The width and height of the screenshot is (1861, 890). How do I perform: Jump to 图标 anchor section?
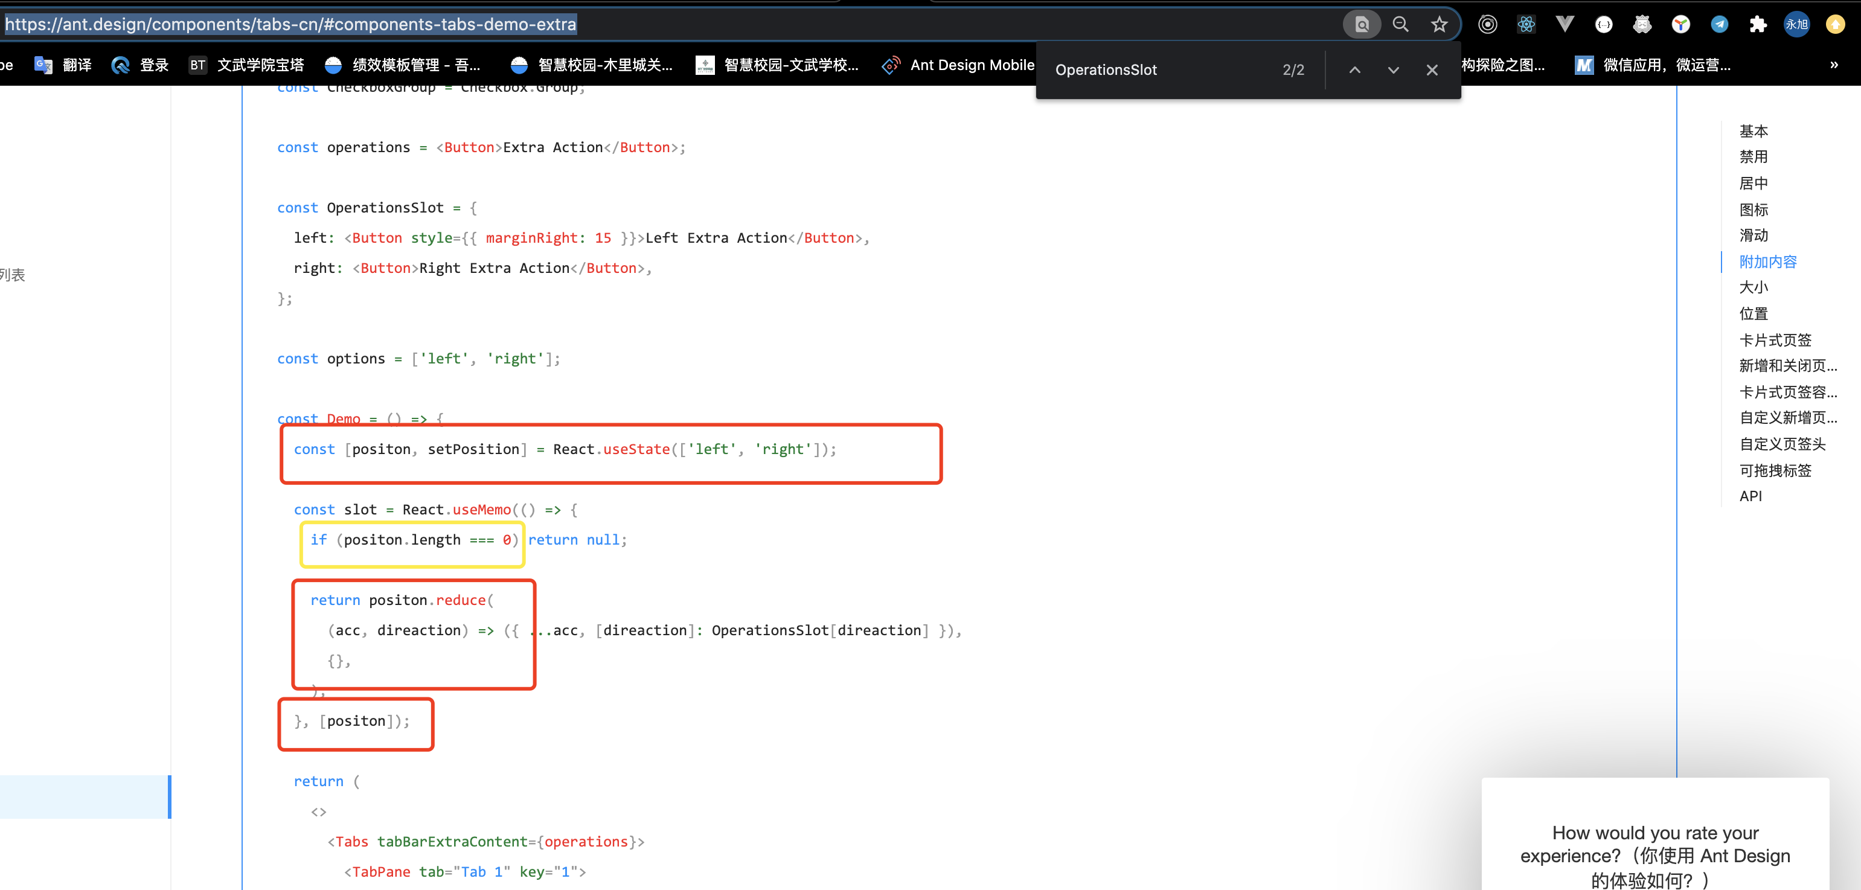(x=1754, y=210)
